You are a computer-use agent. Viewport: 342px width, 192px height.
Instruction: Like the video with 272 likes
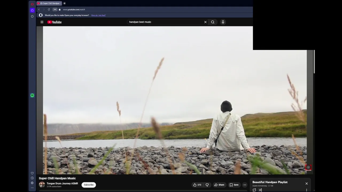197,185
